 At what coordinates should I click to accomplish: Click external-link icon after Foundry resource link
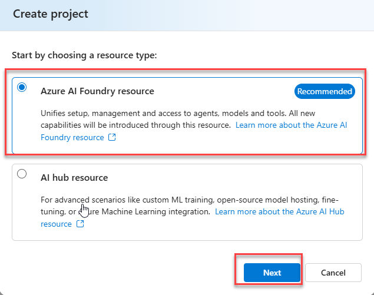(112, 137)
